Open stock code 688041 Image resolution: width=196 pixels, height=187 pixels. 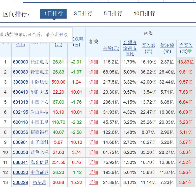tap(20, 162)
